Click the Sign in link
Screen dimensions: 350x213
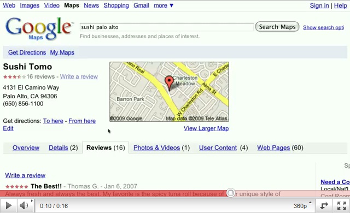click(319, 5)
